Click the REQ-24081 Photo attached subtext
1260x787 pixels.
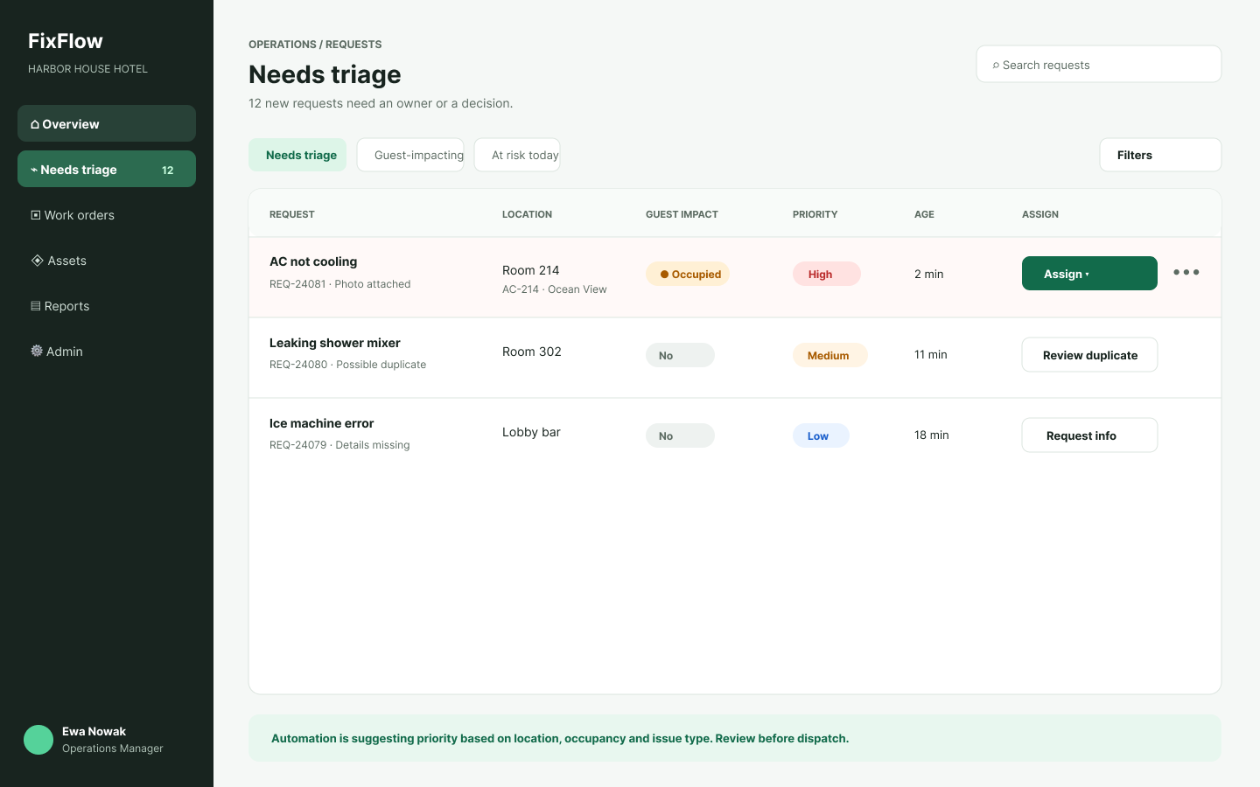click(339, 284)
